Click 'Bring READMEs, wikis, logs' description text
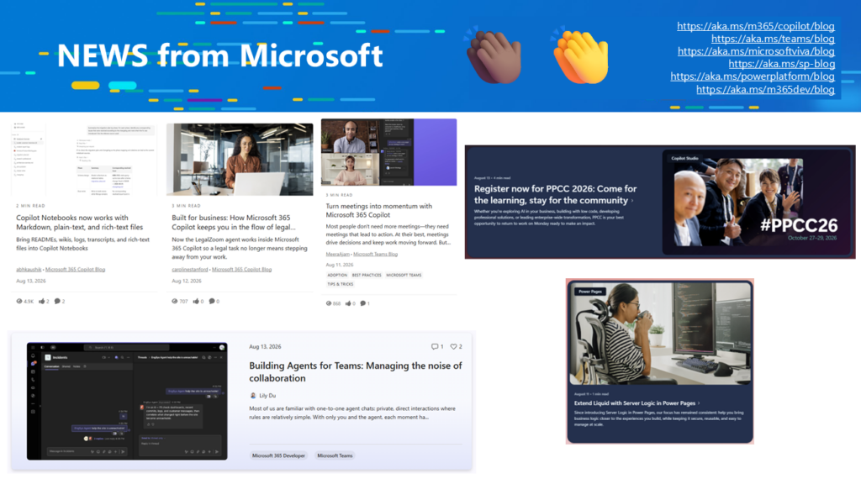 pyautogui.click(x=83, y=245)
